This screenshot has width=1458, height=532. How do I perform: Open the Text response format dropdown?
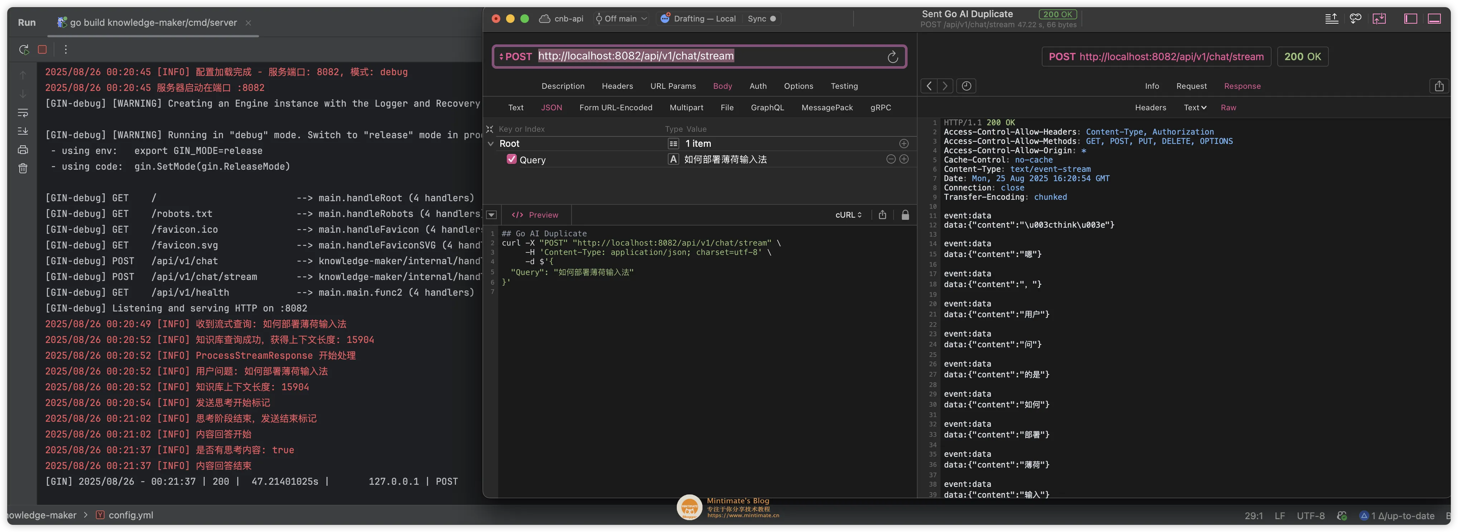point(1195,107)
